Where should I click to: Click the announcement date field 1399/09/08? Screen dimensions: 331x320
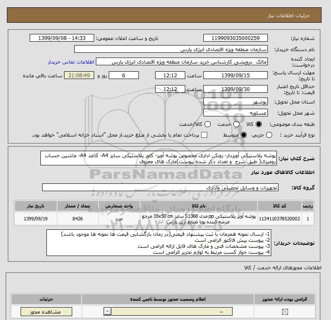click(62, 38)
